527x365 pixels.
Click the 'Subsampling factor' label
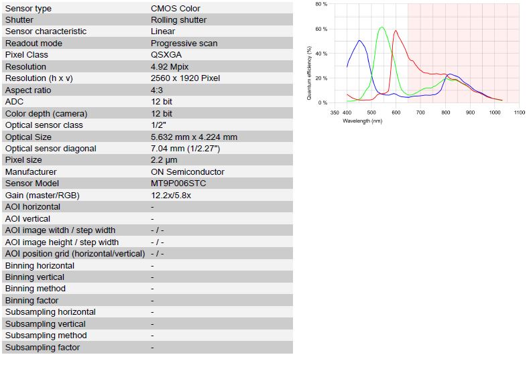click(42, 348)
